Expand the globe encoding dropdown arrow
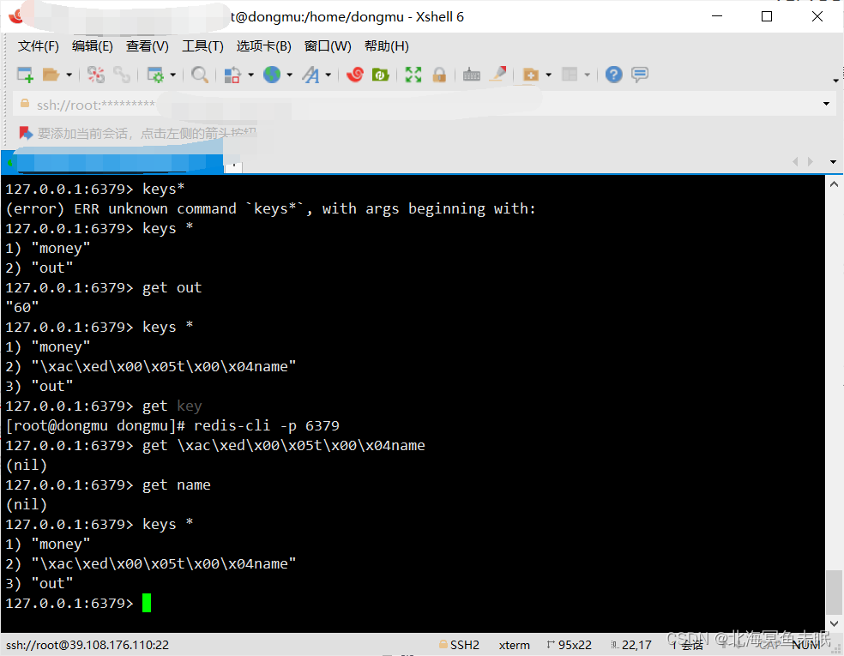This screenshot has height=656, width=844. pos(290,75)
